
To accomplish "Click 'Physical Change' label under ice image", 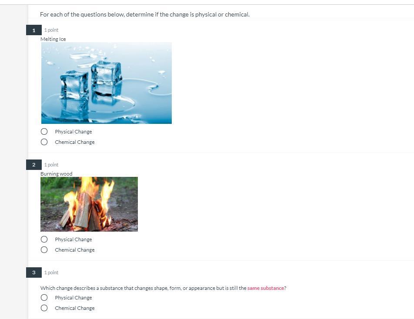I will (x=73, y=132).
